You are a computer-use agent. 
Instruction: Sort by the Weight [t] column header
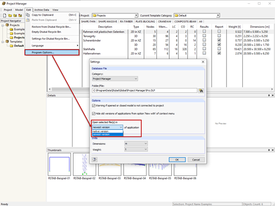234,27
